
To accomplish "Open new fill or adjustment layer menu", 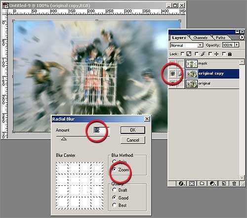I will pyautogui.click(x=212, y=183).
